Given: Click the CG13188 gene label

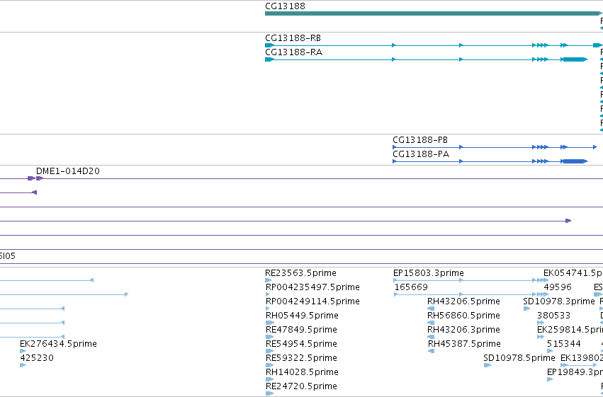Looking at the screenshot, I should pos(285,6).
